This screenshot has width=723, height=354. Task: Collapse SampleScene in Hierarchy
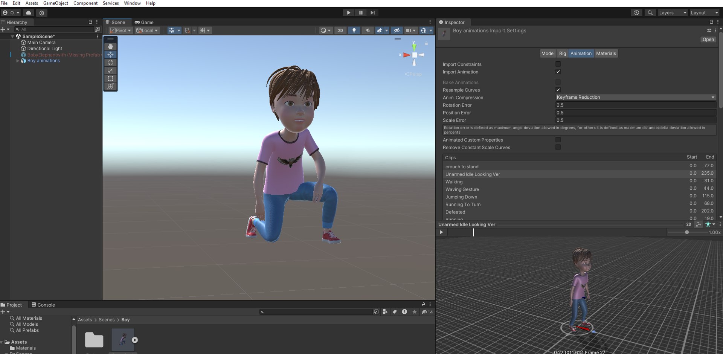click(12, 37)
